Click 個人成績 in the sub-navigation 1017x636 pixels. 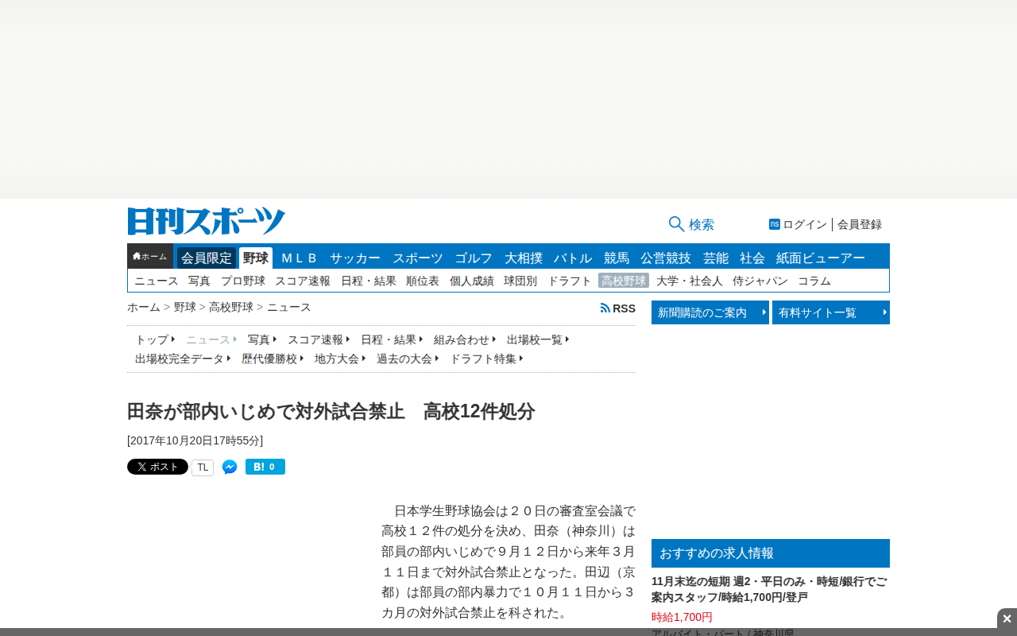click(472, 281)
